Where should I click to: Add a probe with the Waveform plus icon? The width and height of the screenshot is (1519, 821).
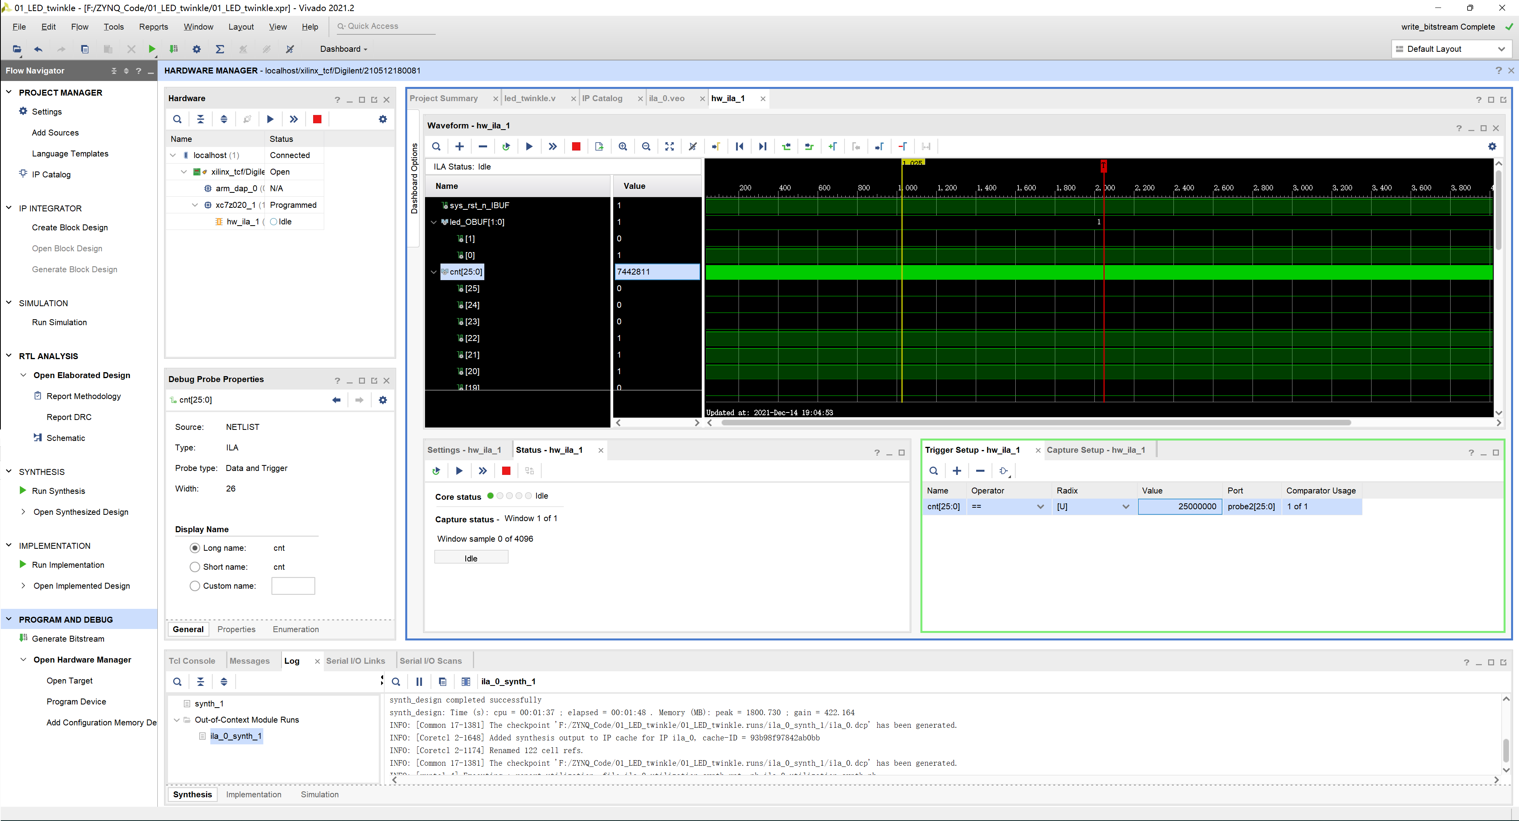tap(459, 147)
